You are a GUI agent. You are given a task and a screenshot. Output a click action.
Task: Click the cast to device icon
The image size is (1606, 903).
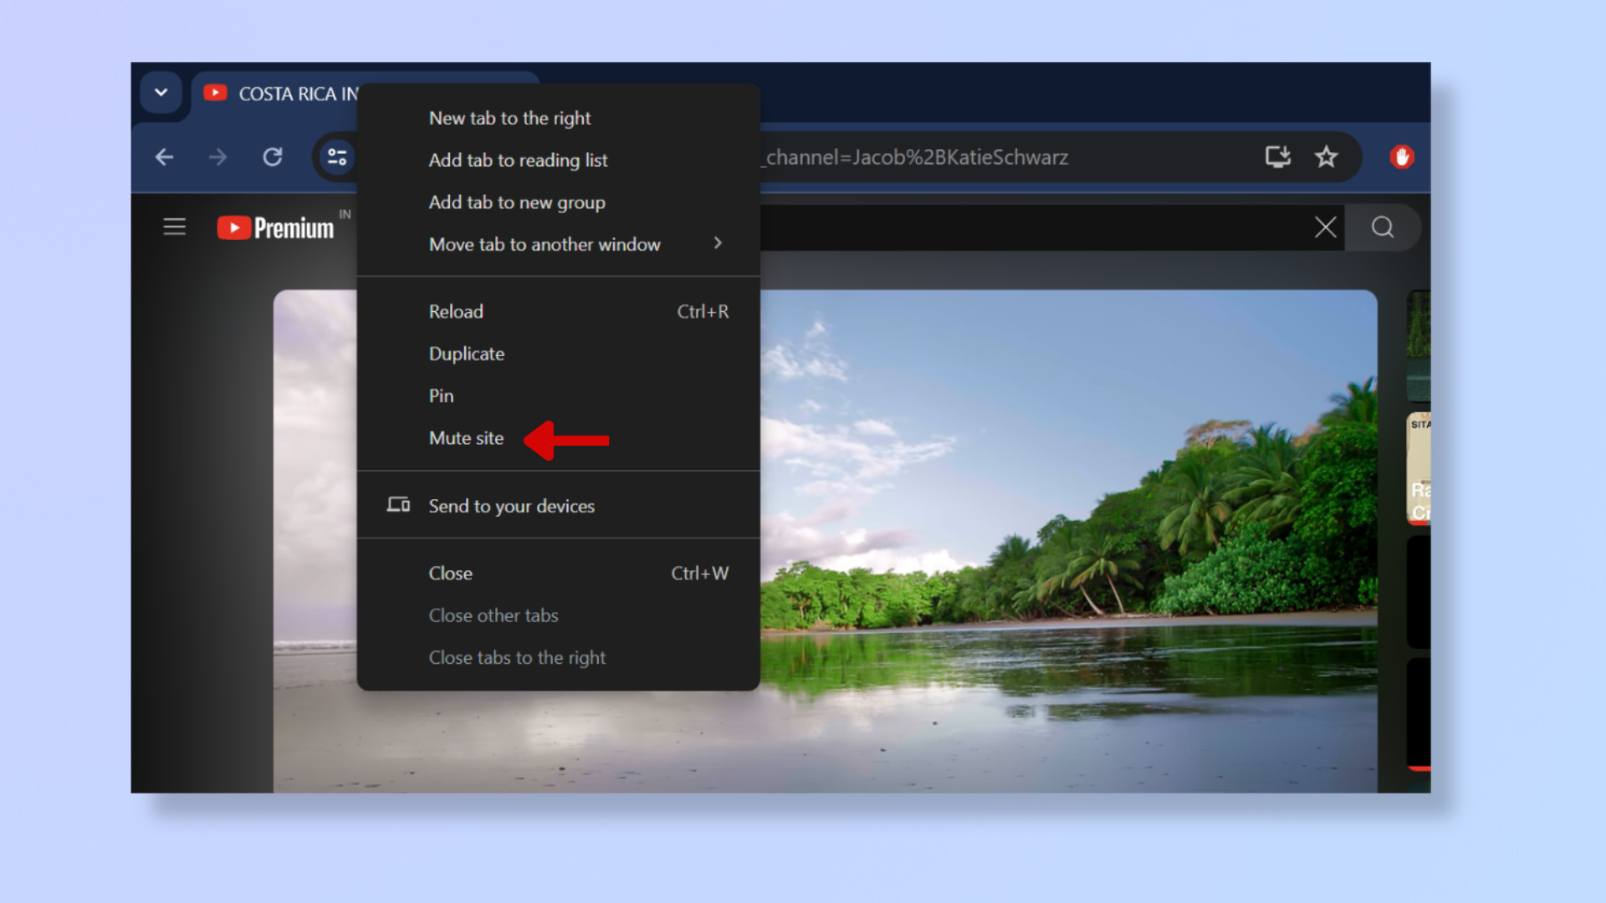[1276, 156]
